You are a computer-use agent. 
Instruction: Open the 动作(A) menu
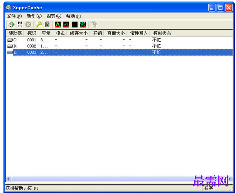click(34, 16)
